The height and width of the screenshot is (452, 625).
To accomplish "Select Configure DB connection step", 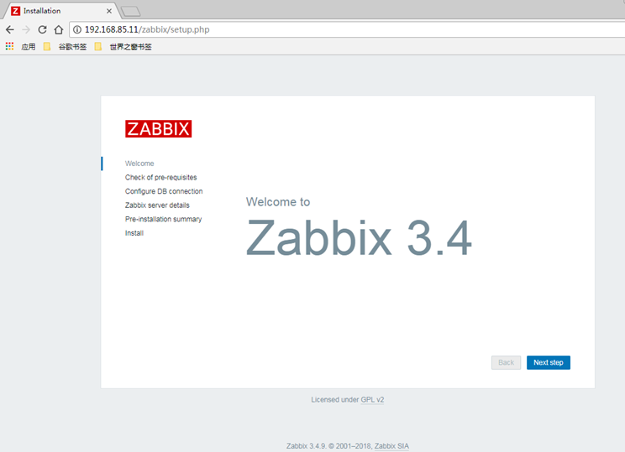I will (164, 191).
